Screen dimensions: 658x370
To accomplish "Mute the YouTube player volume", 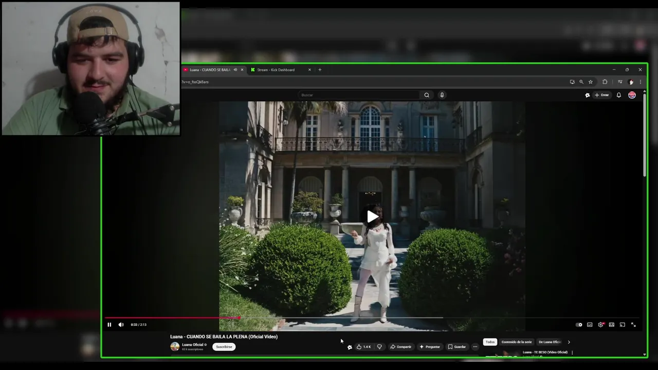I will click(x=121, y=324).
